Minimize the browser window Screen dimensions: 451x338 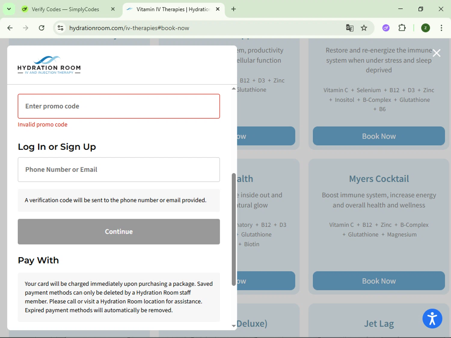point(400,9)
